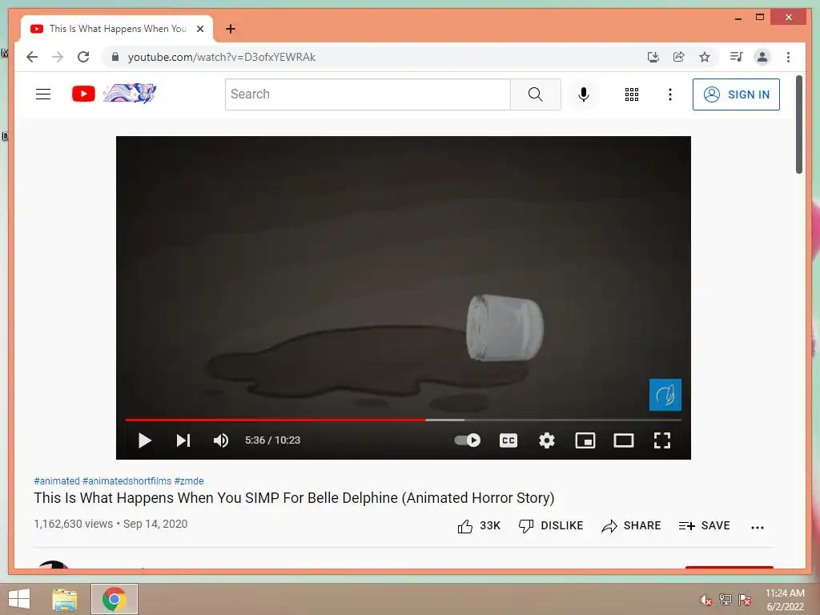
Task: Open more actions ellipsis below video
Action: (x=758, y=527)
